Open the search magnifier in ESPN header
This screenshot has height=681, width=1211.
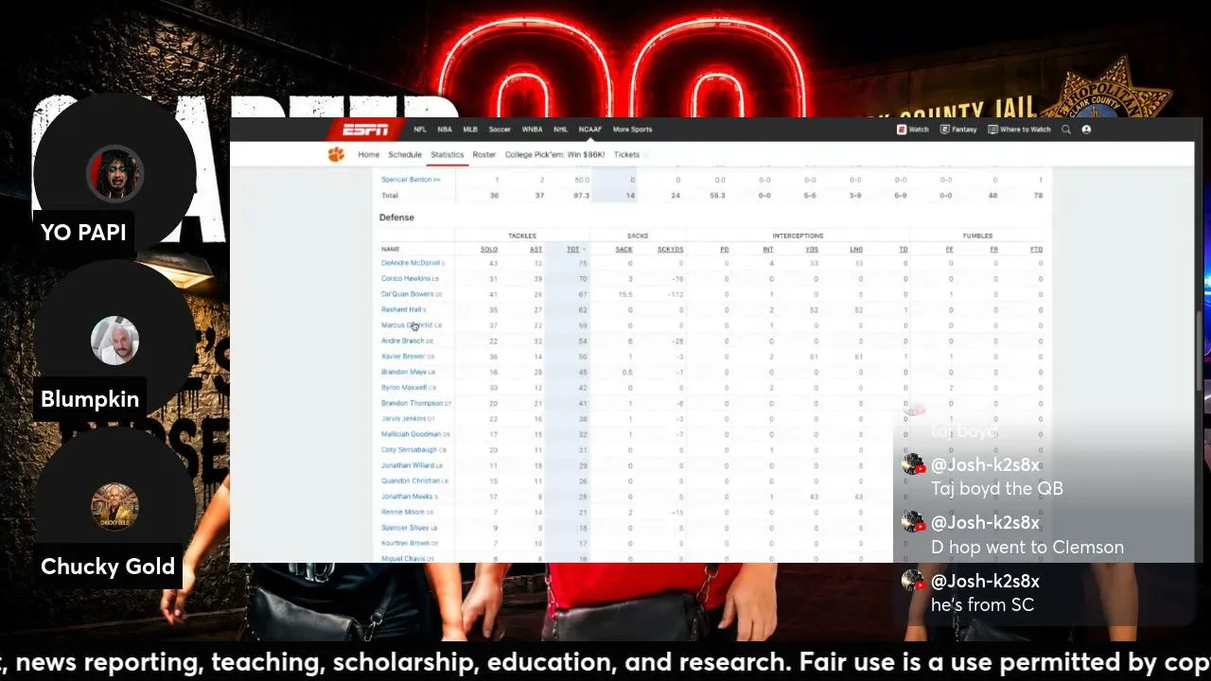(1066, 130)
